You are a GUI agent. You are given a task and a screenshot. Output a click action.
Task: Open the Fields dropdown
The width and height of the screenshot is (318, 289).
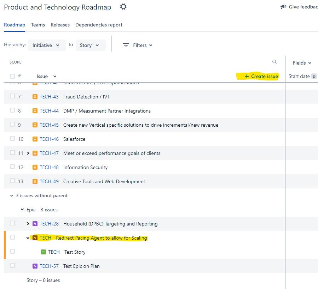302,63
